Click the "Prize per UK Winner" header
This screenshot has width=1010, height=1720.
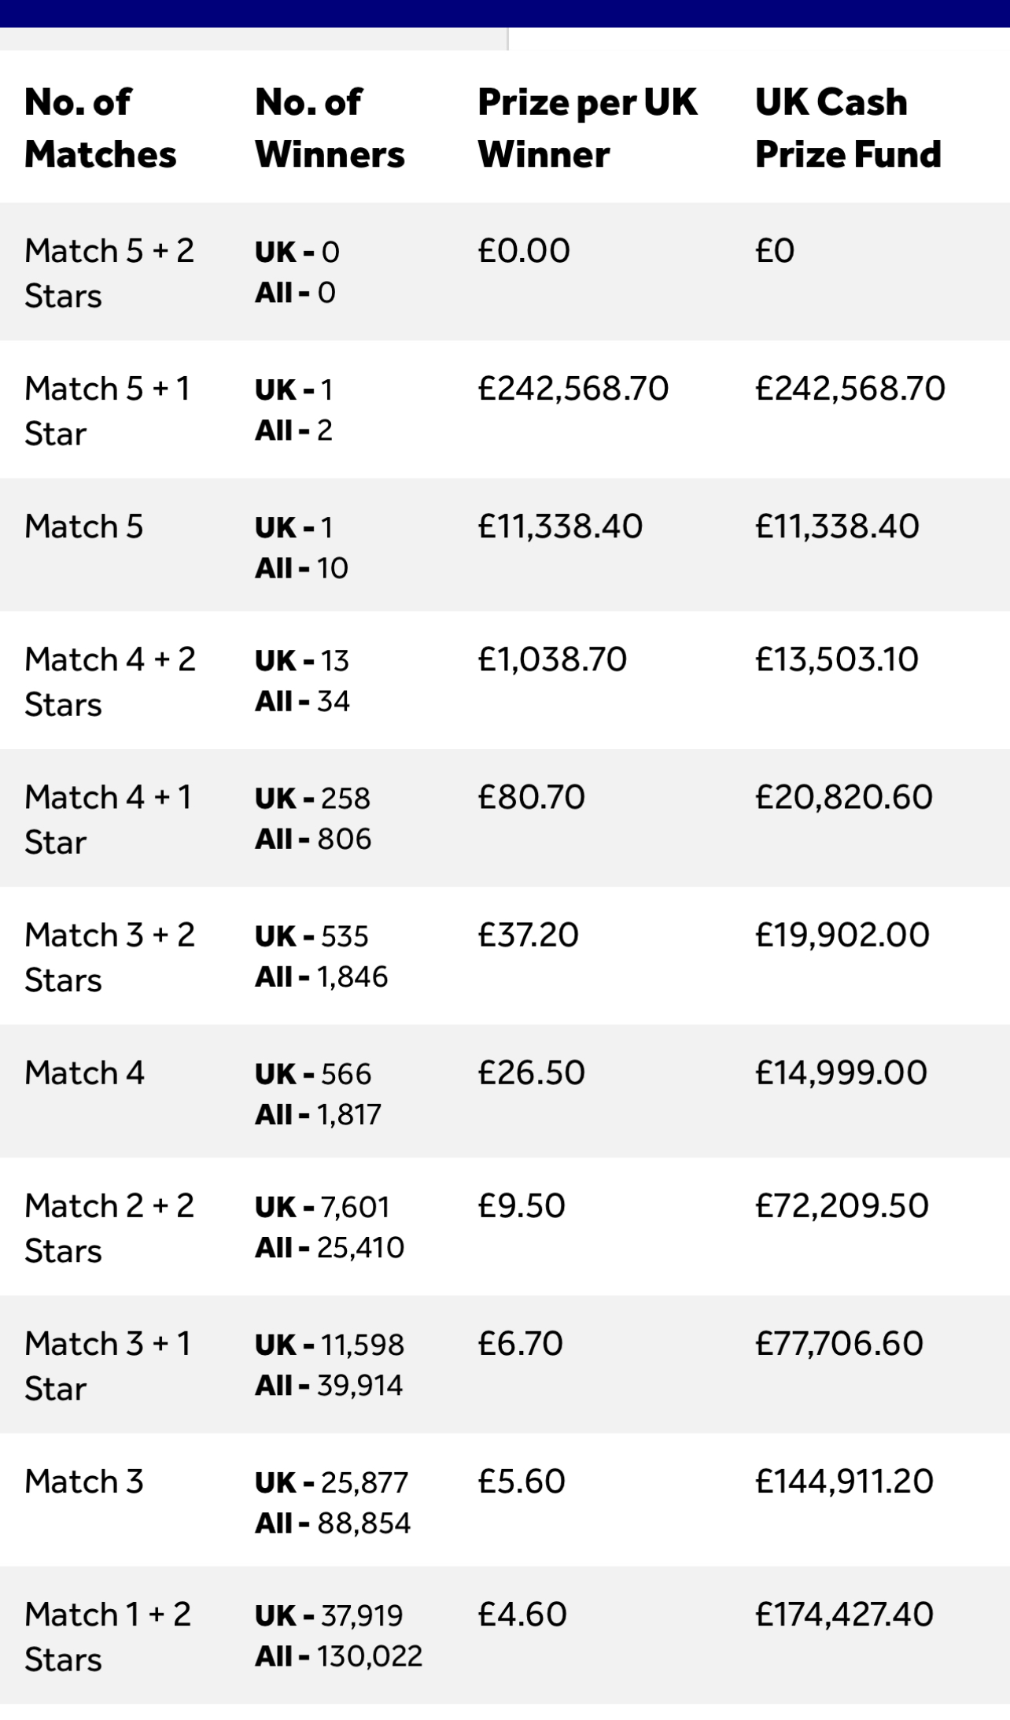coord(587,128)
